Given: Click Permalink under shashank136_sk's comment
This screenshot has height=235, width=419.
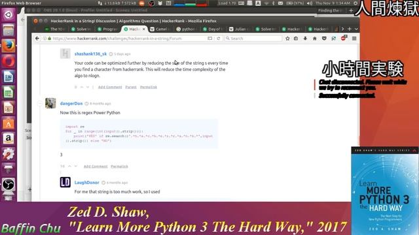Looking at the screenshot, I should tap(149, 87).
